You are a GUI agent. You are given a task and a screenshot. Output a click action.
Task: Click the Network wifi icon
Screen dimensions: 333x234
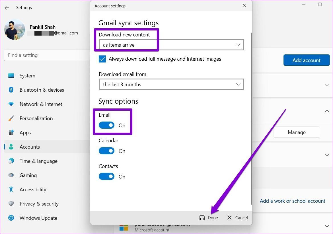click(x=11, y=104)
